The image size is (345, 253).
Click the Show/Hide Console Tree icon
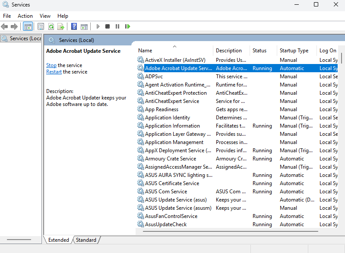point(28,26)
